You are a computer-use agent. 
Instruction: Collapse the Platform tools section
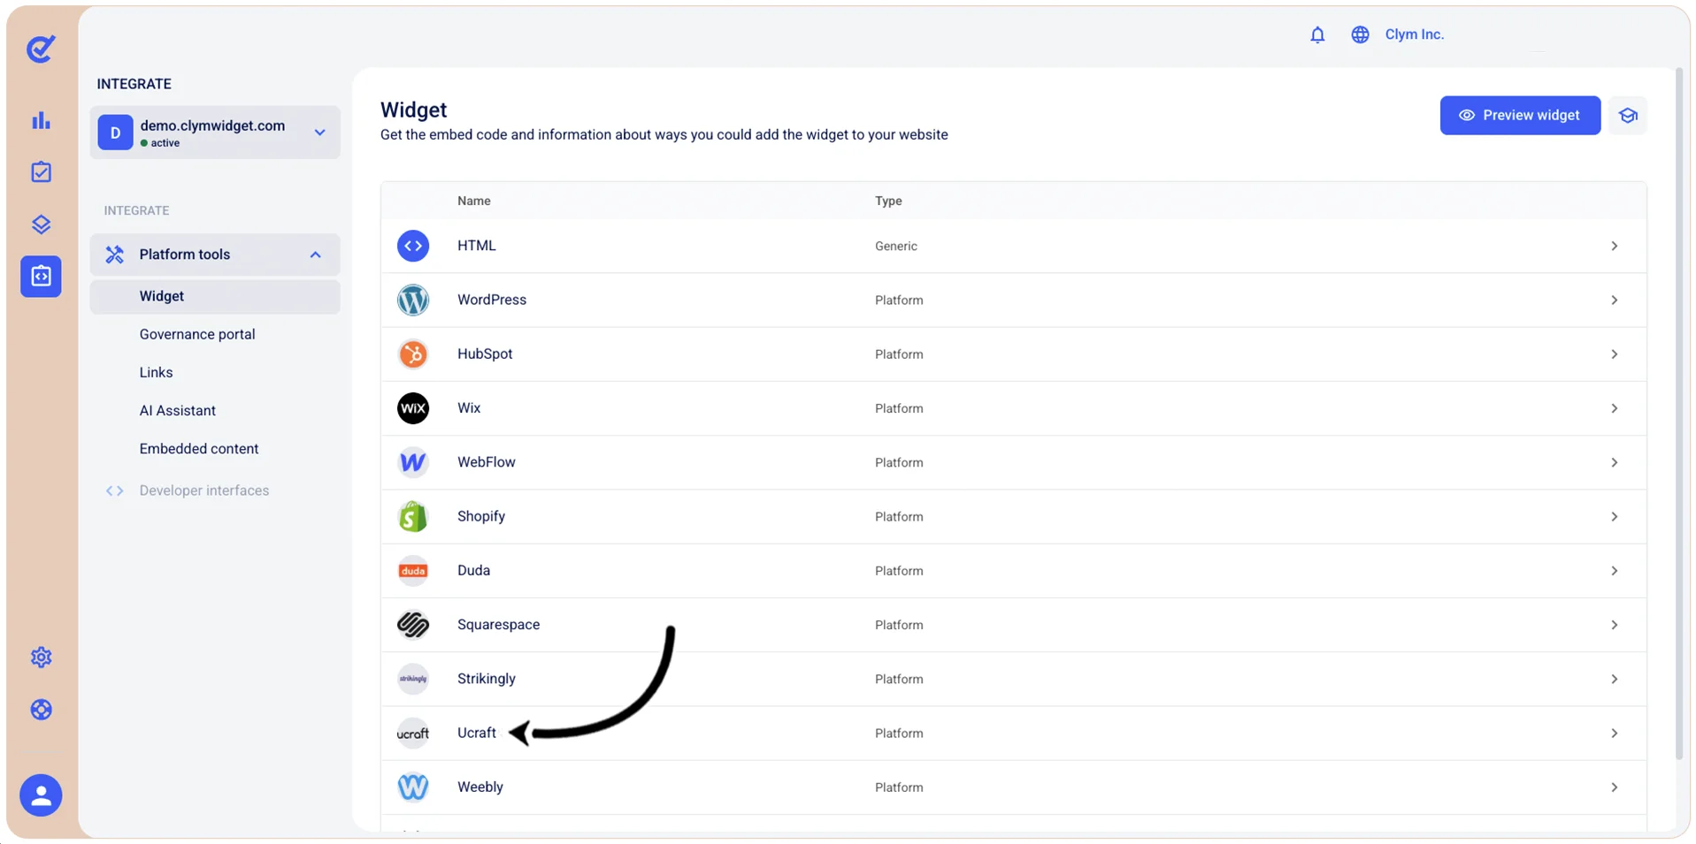(215, 255)
